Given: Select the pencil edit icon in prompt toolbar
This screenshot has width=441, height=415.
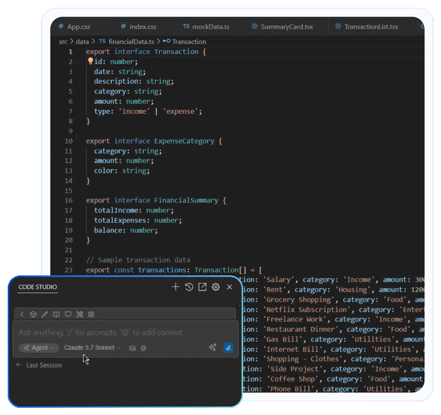Looking at the screenshot, I should point(45,315).
